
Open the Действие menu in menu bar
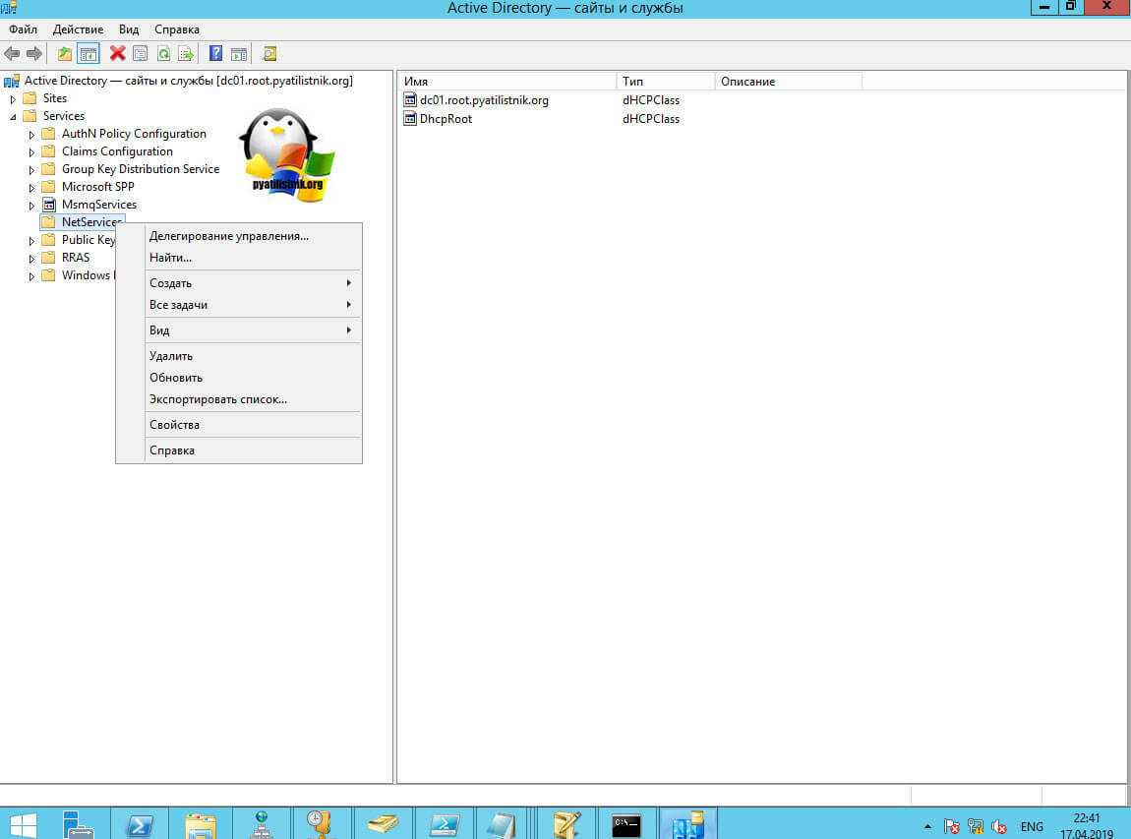click(77, 30)
